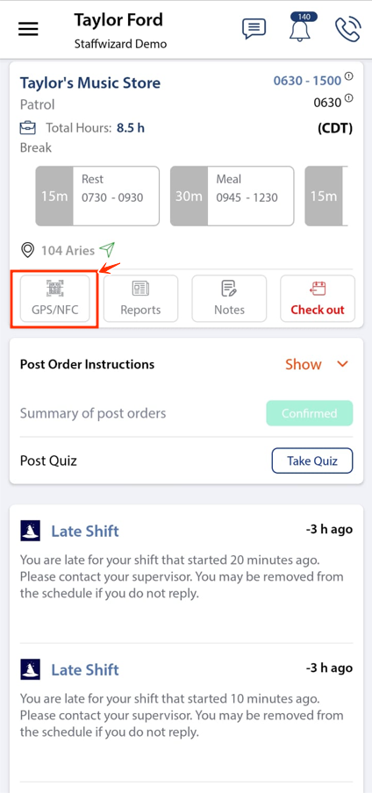Tap the phone call icon
Image resolution: width=372 pixels, height=793 pixels.
[348, 29]
